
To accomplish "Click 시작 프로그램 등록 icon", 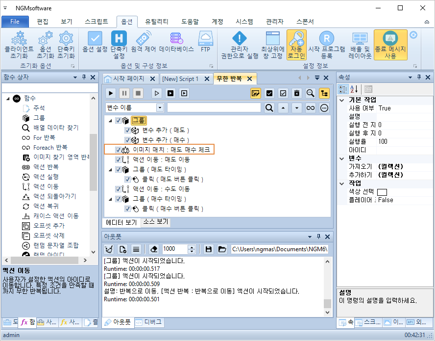I will tap(327, 45).
